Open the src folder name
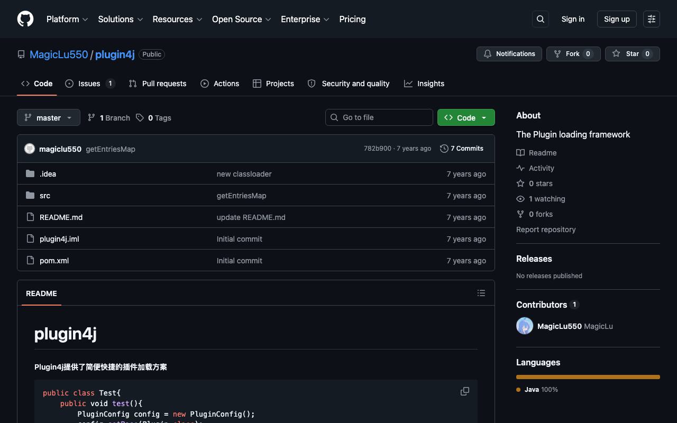Viewport: 677px width, 423px height. [45, 196]
